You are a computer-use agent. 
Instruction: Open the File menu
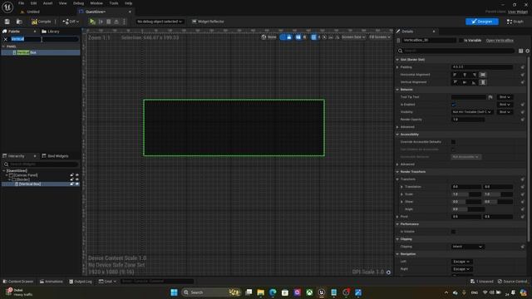21,3
